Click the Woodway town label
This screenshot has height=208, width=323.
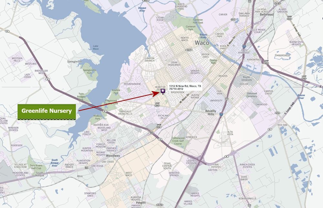pos(113,156)
